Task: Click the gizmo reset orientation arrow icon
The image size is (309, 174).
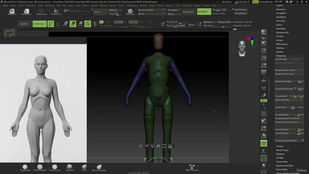Action: [164, 146]
